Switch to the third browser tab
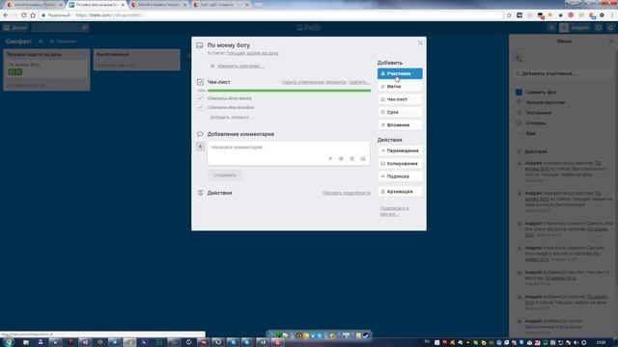618x347 pixels. (x=158, y=5)
